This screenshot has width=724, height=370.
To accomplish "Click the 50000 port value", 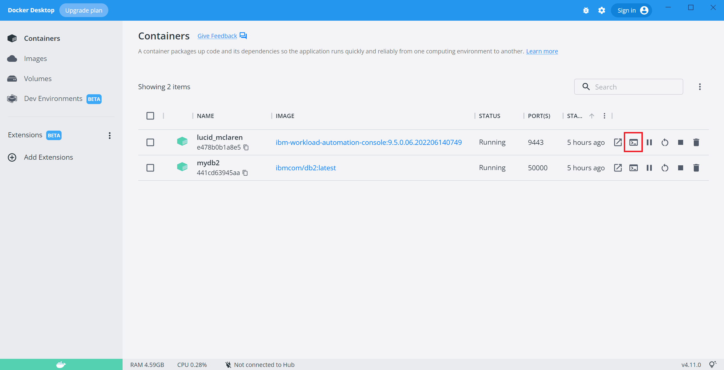I will 538,168.
